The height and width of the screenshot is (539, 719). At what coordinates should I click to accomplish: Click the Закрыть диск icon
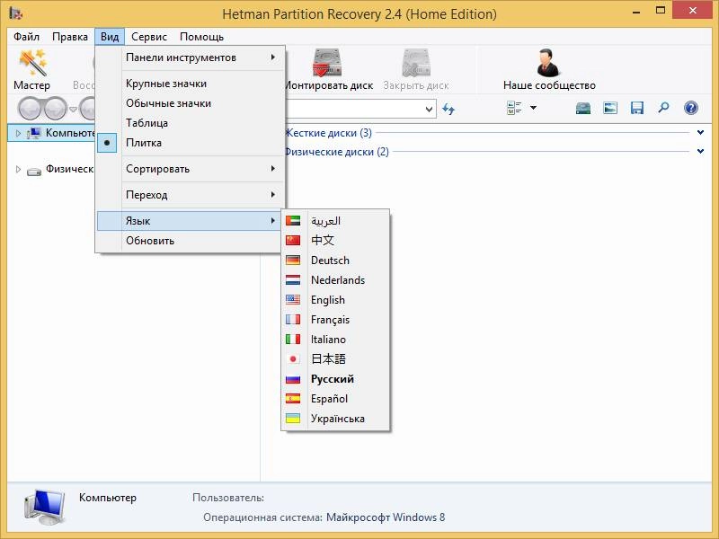pos(416,62)
